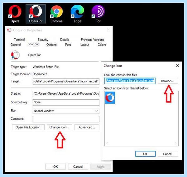Close the OperaTor Properties window

point(108,30)
